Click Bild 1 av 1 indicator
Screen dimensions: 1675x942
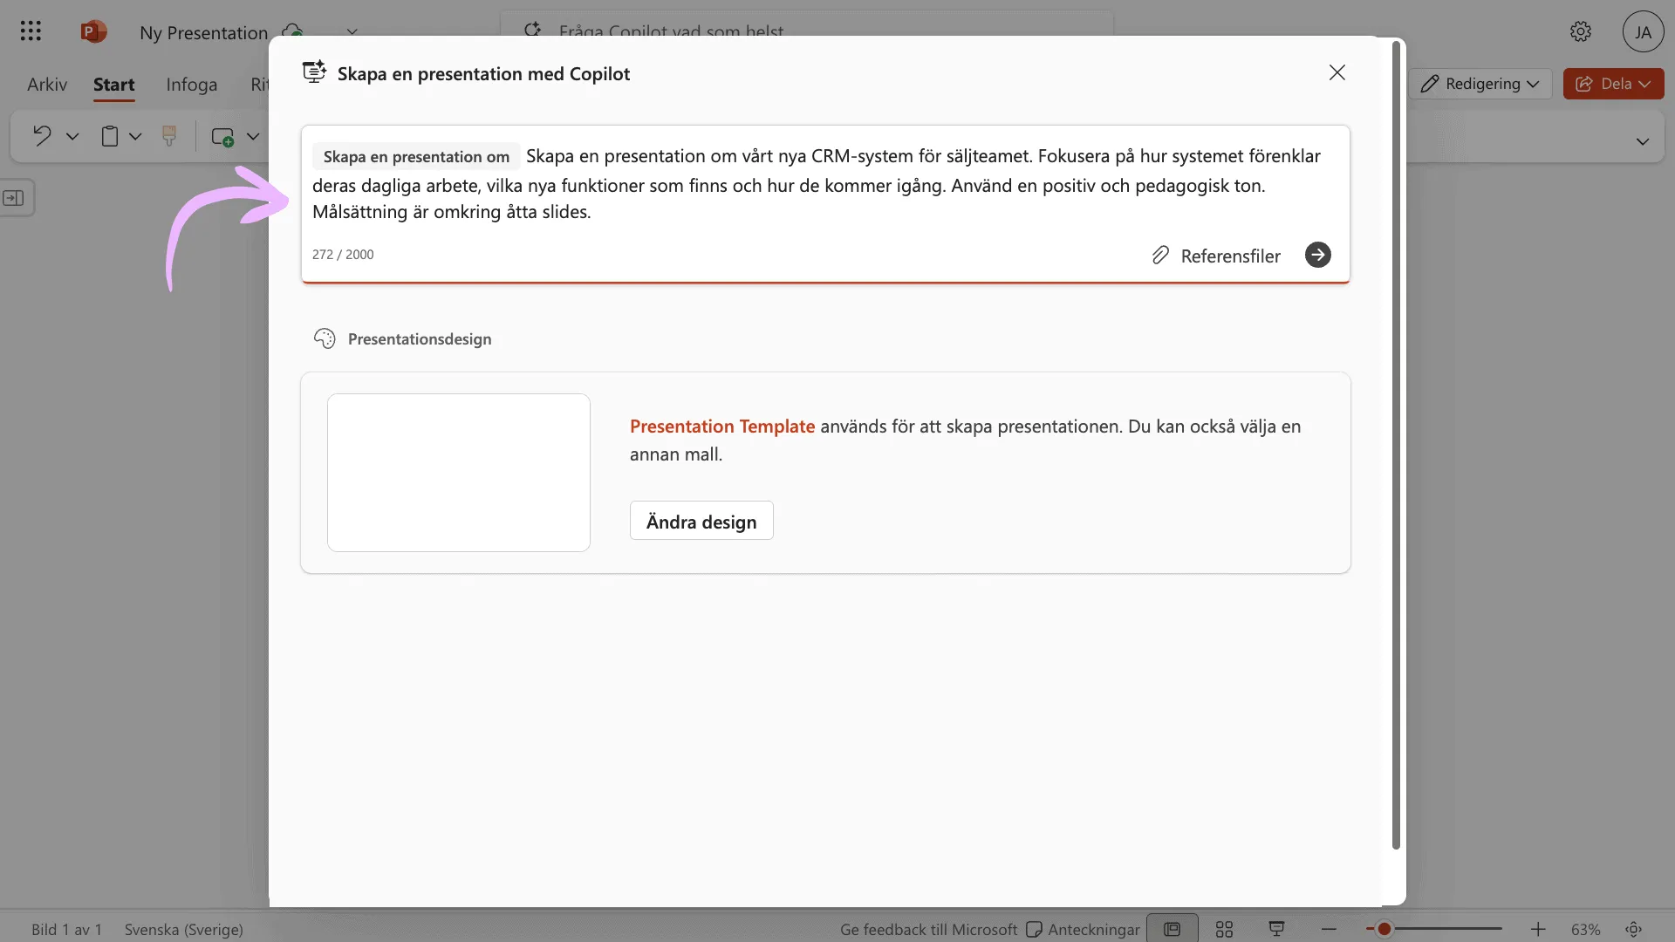pos(66,930)
